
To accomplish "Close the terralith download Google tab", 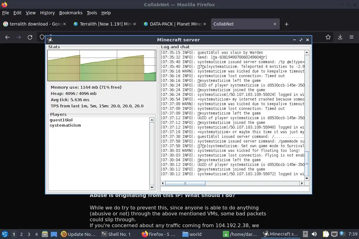I will 65,24.
